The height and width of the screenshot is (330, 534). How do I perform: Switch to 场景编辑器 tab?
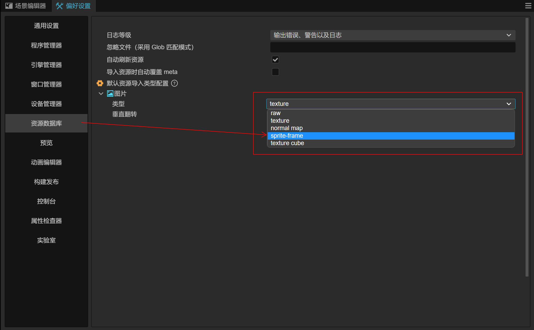click(26, 6)
